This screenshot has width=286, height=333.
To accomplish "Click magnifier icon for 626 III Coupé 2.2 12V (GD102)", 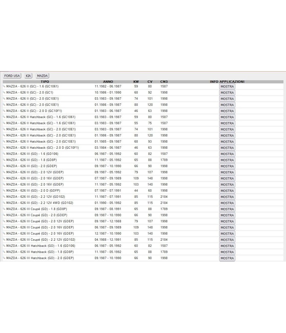I will tap(4, 239).
